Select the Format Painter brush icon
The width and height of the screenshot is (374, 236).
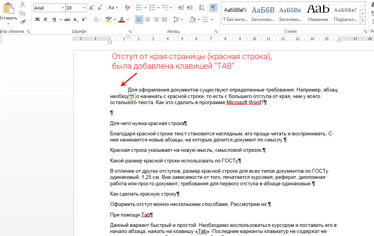tap(23, 22)
